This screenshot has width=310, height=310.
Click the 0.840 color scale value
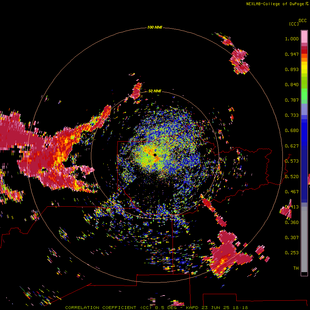(292, 85)
